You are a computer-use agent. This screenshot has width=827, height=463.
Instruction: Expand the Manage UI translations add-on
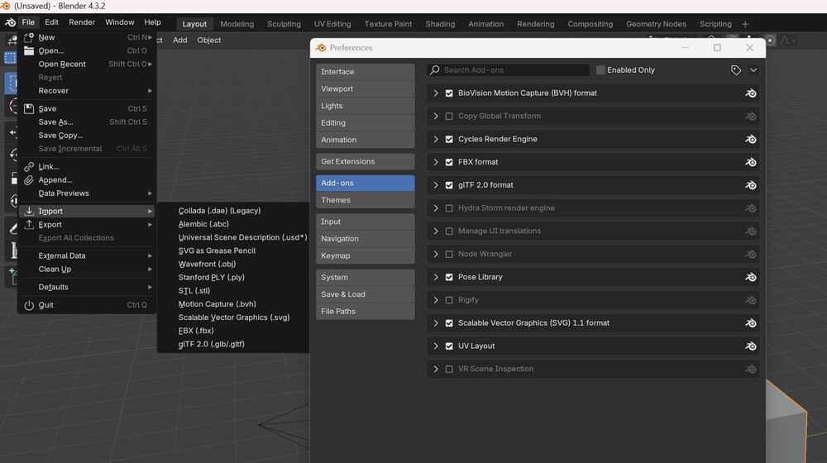(x=436, y=231)
